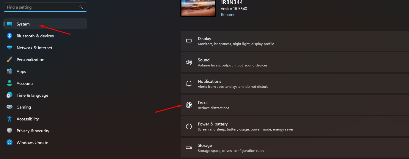The height and width of the screenshot is (159, 409).
Task: Click the Focus timer icon
Action: tap(189, 105)
